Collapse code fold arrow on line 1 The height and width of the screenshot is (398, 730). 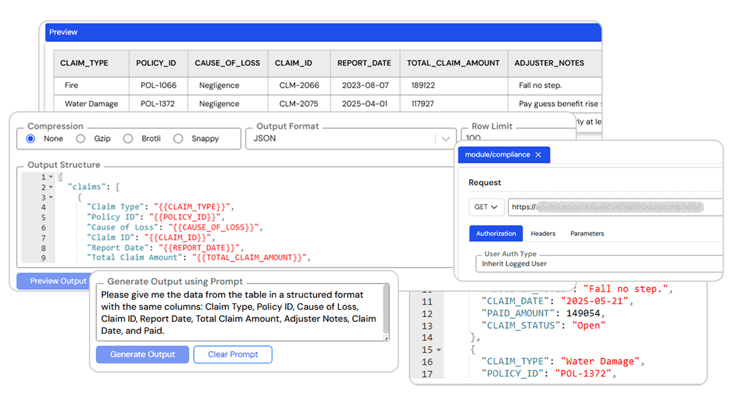tap(51, 177)
